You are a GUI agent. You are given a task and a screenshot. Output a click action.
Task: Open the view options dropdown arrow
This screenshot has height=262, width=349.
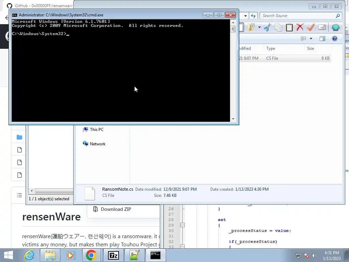coord(311,39)
